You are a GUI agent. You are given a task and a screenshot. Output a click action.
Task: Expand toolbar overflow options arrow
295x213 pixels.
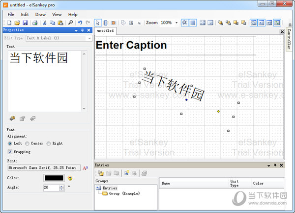[290, 24]
